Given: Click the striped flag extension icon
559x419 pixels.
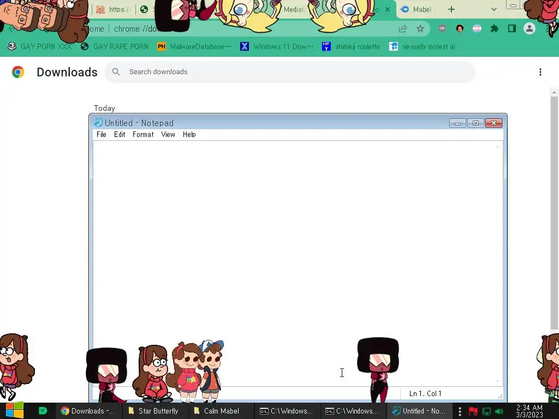Looking at the screenshot, I should pos(477,29).
